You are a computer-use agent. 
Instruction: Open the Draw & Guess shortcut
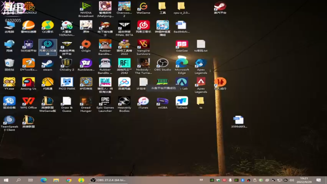[67, 104]
